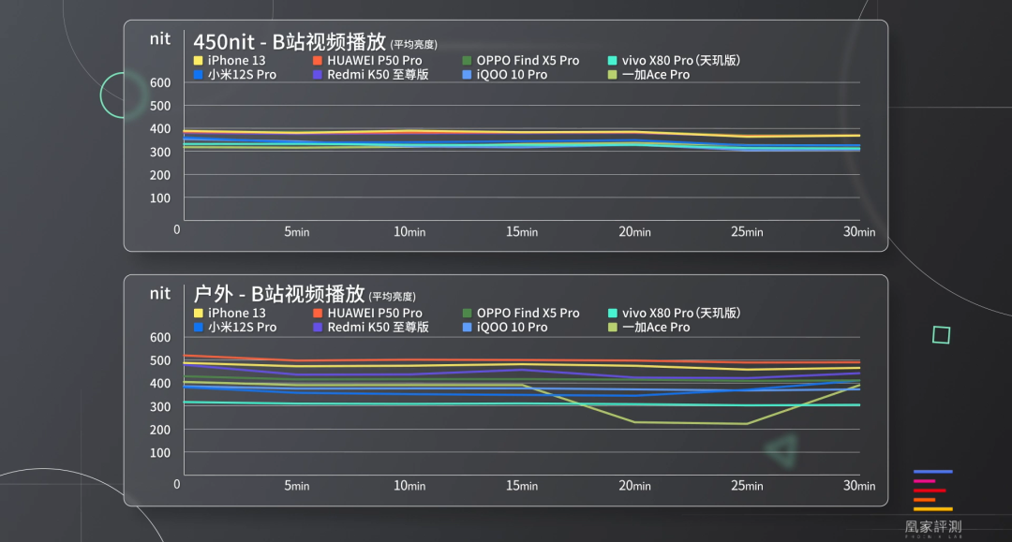Image resolution: width=1012 pixels, height=542 pixels.
Task: Click HUAWEI P50 Pro swatch in 450nit chart legend
Action: point(318,61)
